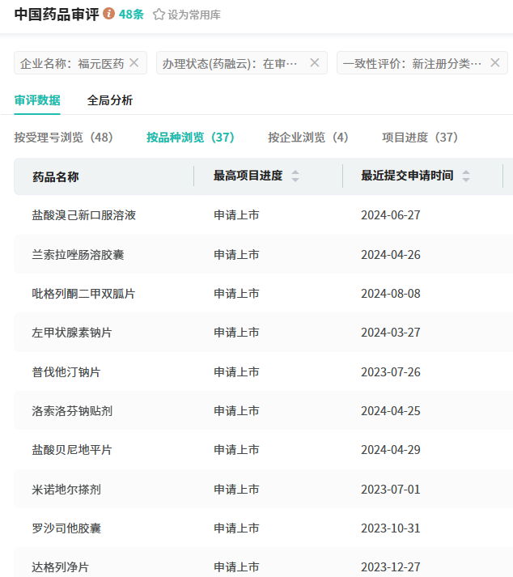Open 项目进度 (37) view
Image resolution: width=513 pixels, height=577 pixels.
420,138
